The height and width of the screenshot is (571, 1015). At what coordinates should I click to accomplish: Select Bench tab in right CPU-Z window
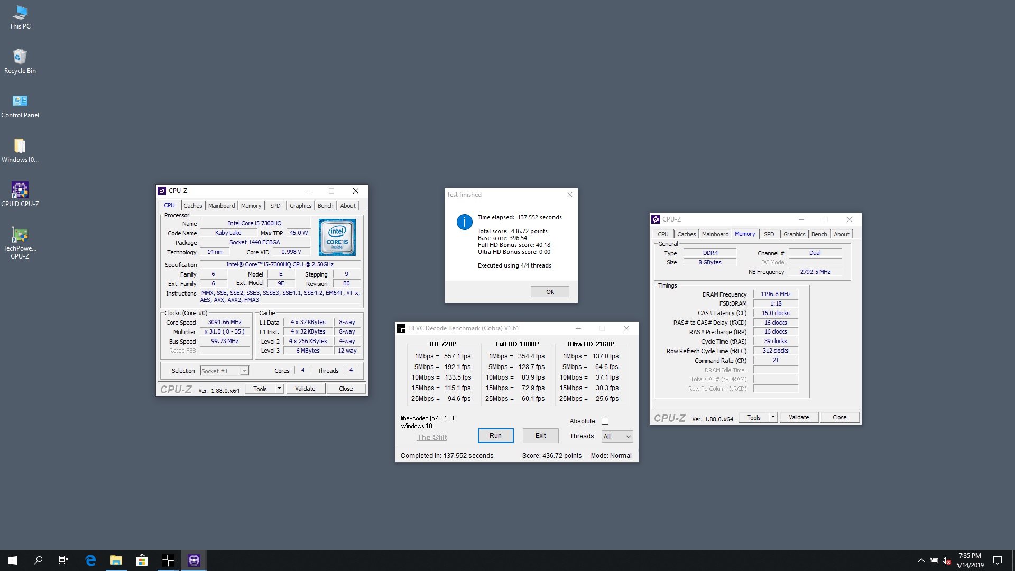pos(819,234)
